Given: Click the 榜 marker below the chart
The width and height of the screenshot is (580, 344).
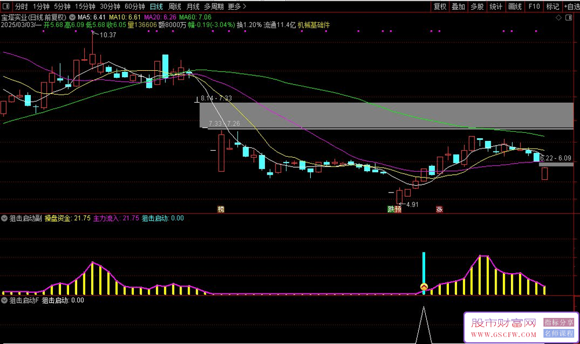Looking at the screenshot, I should (221, 209).
